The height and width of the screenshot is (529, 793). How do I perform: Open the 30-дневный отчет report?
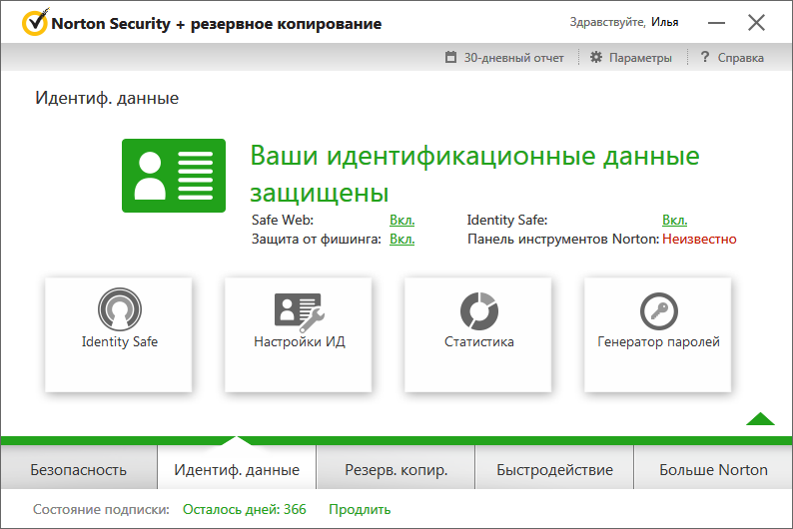[513, 58]
